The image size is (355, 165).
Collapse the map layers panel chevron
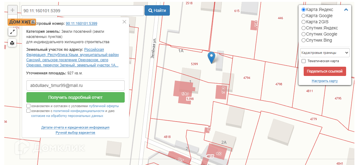pyautogui.click(x=346, y=10)
